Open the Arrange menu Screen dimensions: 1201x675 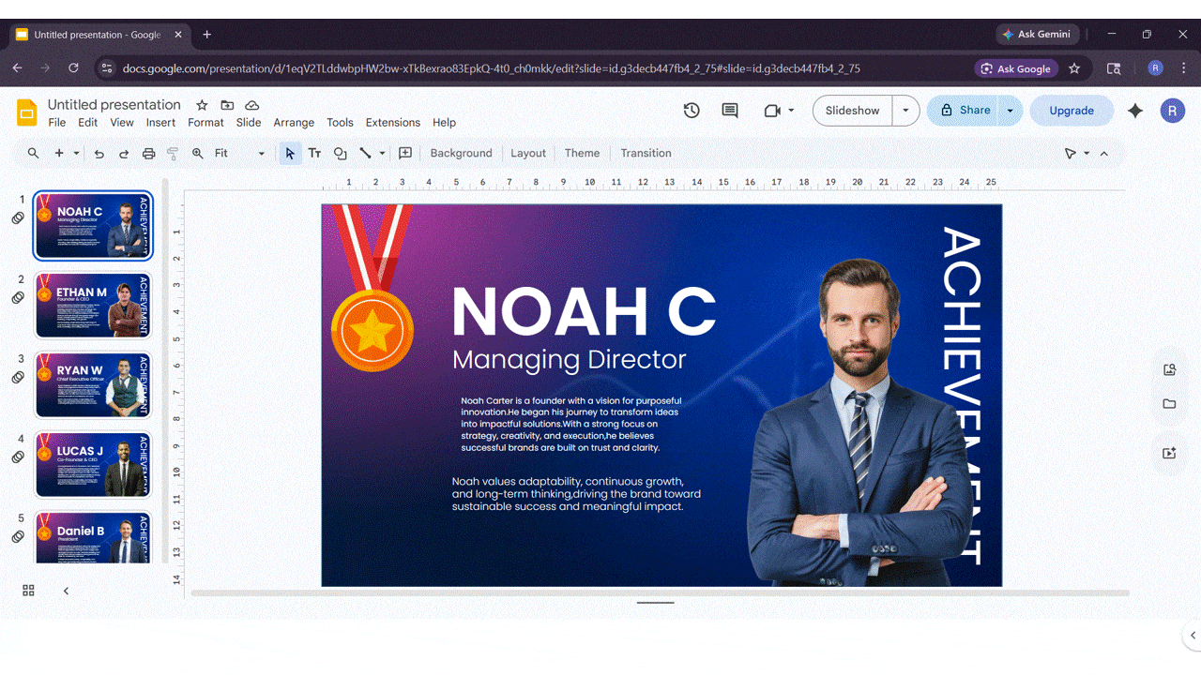[294, 122]
